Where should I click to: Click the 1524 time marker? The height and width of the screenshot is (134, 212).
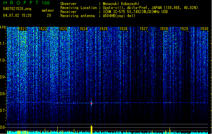[x=84, y=29]
